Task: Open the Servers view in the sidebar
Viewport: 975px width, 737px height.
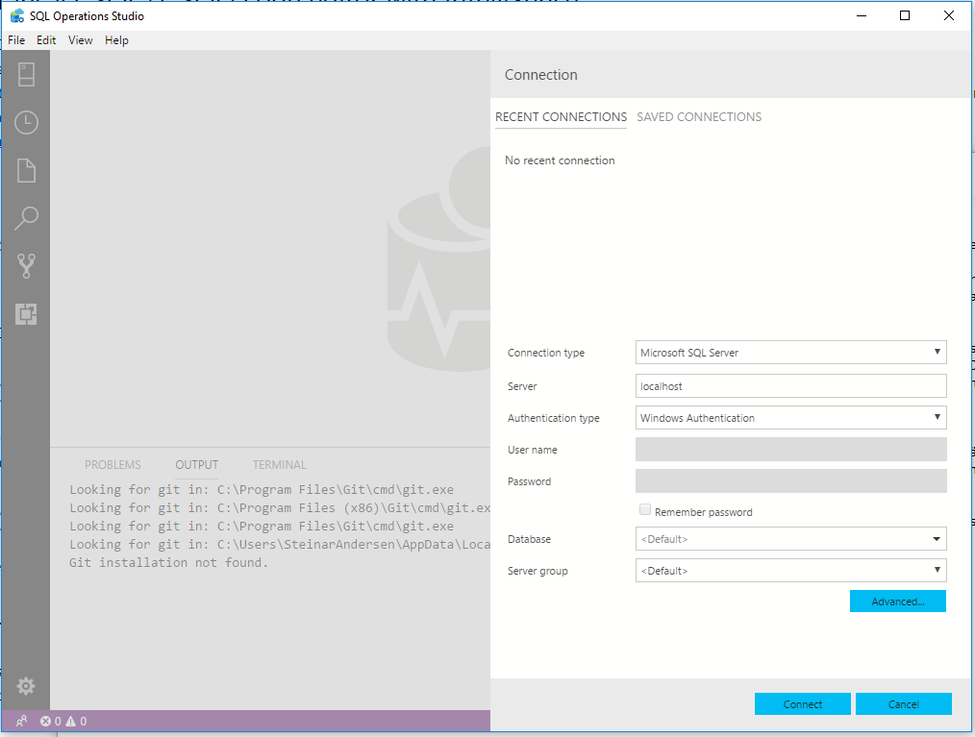Action: pyautogui.click(x=26, y=75)
